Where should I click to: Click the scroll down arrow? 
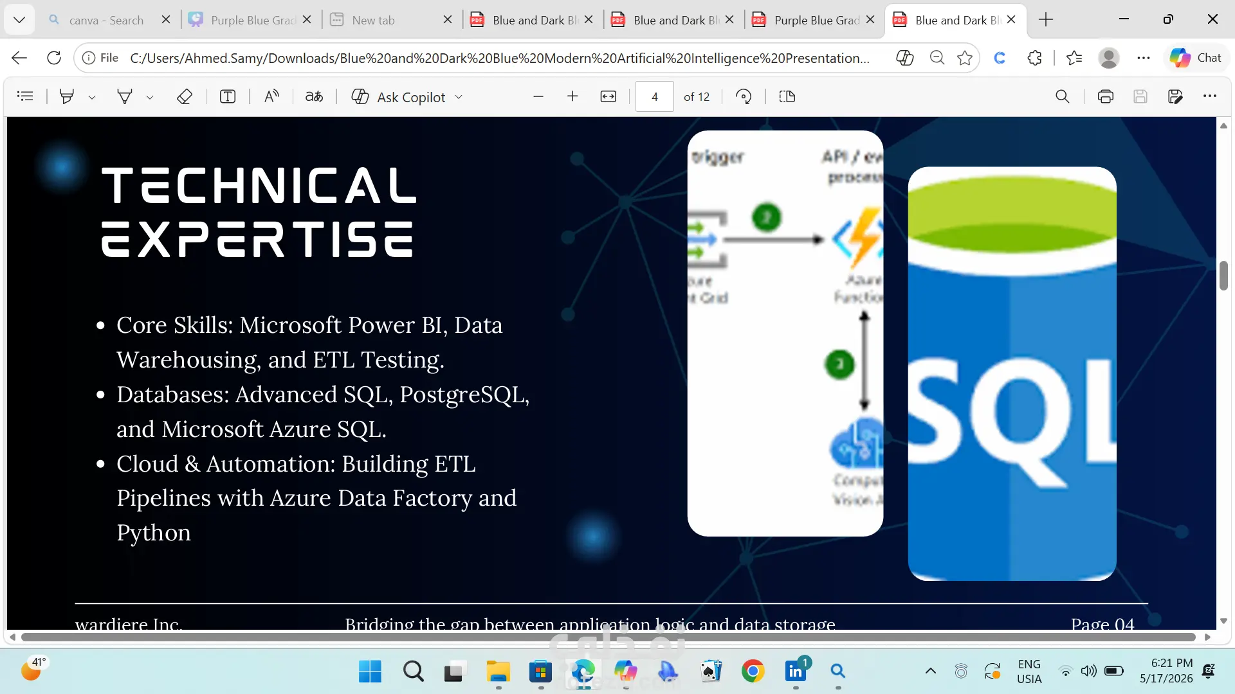click(1223, 621)
